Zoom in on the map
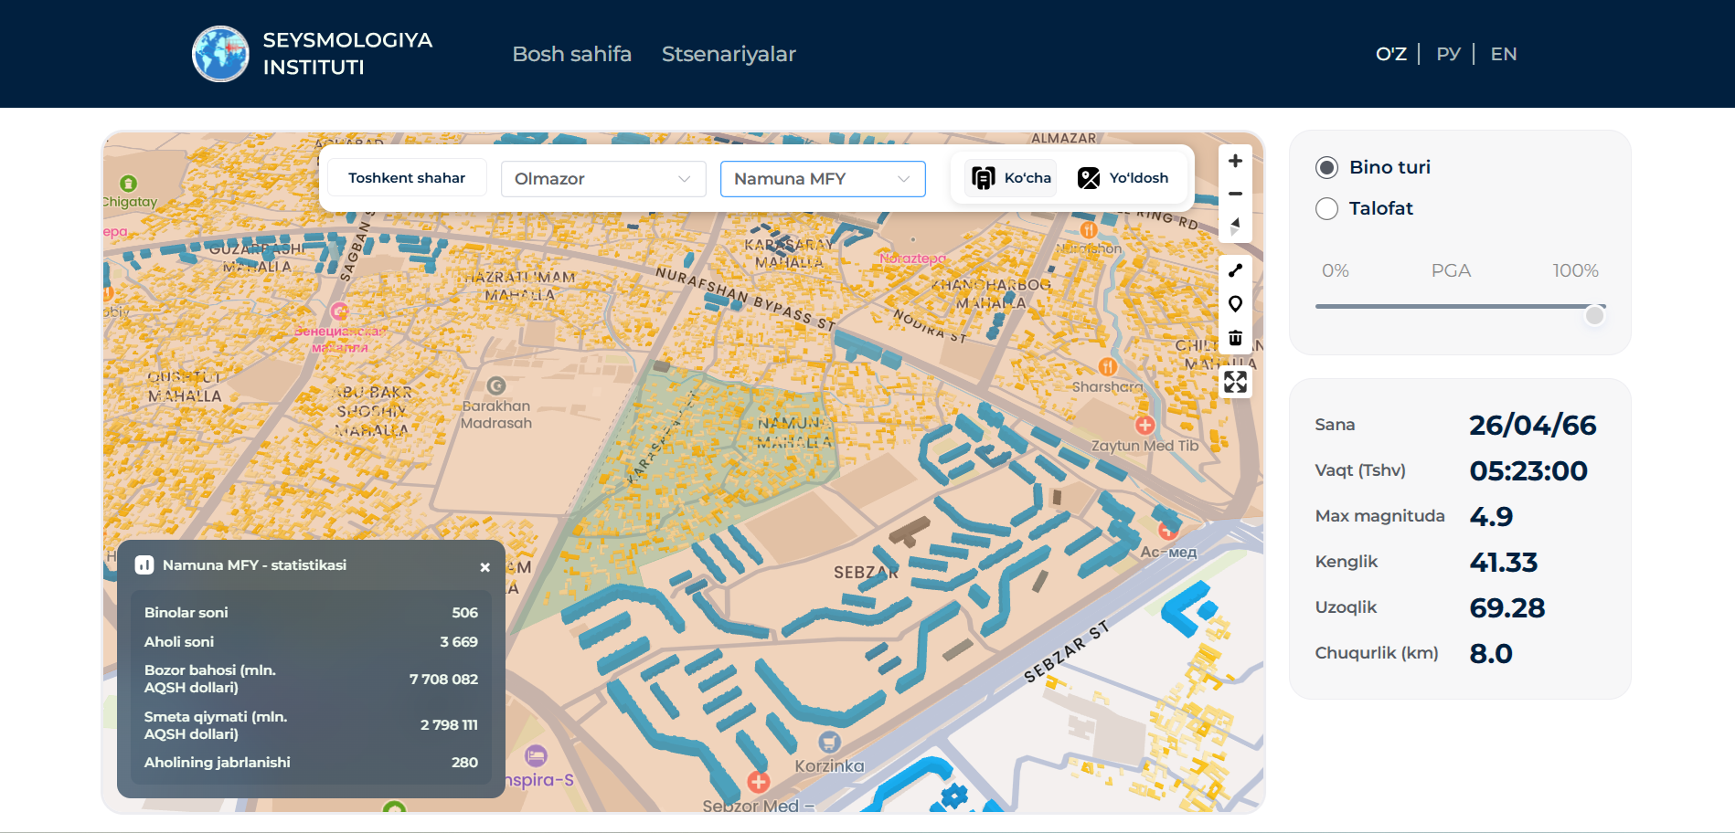 (x=1235, y=161)
